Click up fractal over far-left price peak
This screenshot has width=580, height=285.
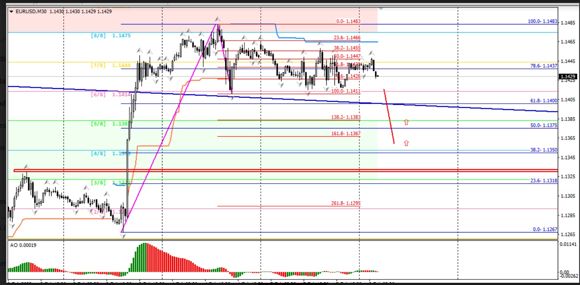27,167
